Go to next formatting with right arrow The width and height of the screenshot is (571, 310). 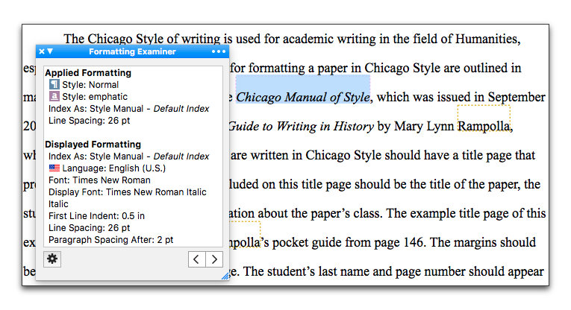pyautogui.click(x=214, y=259)
